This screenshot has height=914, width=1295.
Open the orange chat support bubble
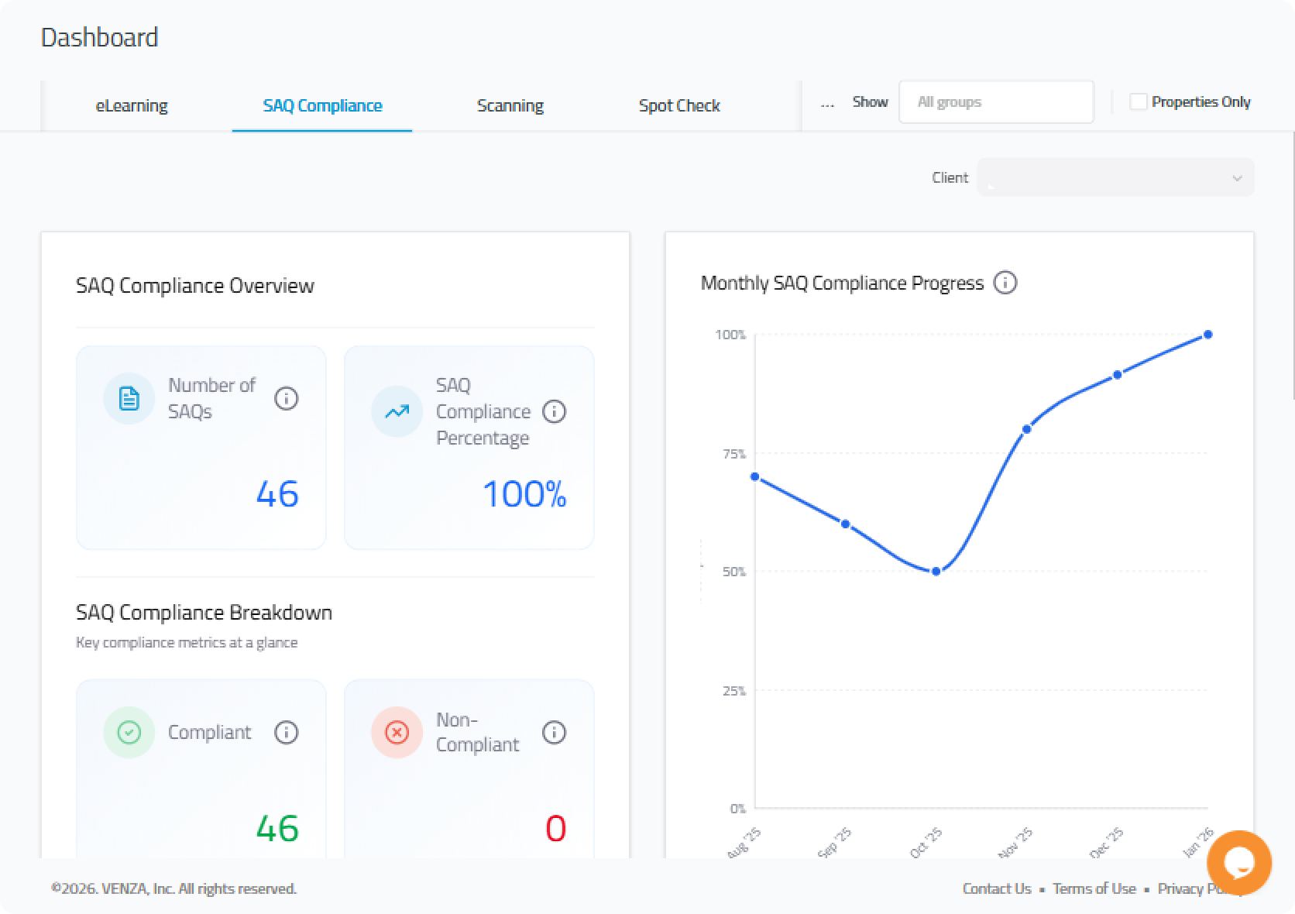point(1238,862)
